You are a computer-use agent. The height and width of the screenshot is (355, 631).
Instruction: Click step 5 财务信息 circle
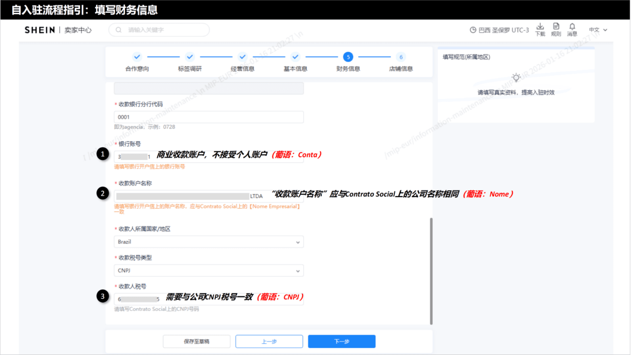click(x=348, y=57)
